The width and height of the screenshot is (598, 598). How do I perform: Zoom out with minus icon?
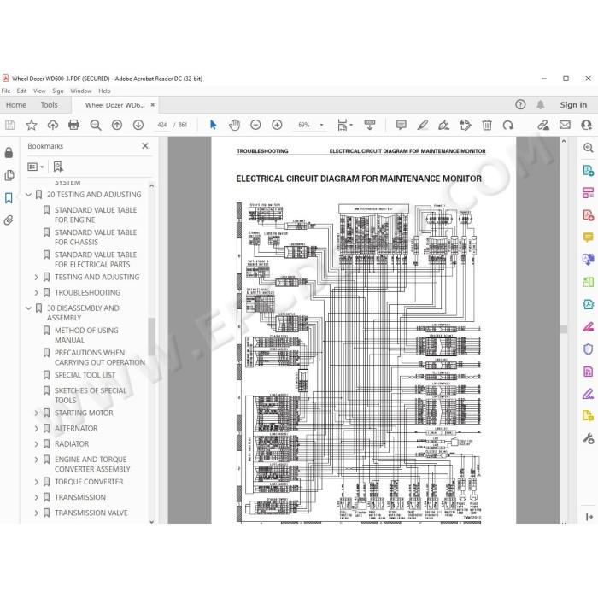(x=255, y=125)
